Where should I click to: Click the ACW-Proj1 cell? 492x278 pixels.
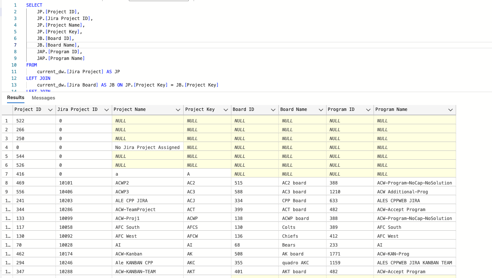pyautogui.click(x=148, y=218)
